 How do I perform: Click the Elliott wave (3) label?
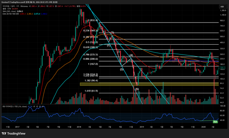click(x=122, y=69)
